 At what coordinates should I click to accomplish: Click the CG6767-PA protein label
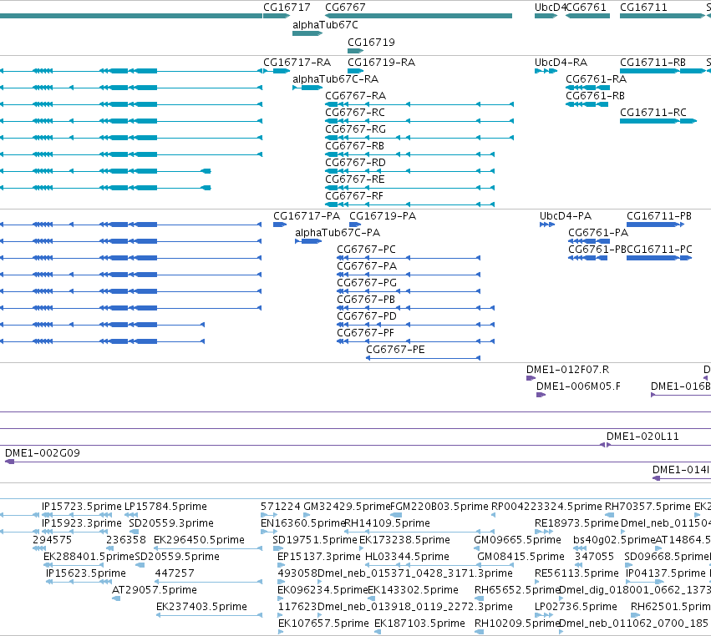coord(367,266)
